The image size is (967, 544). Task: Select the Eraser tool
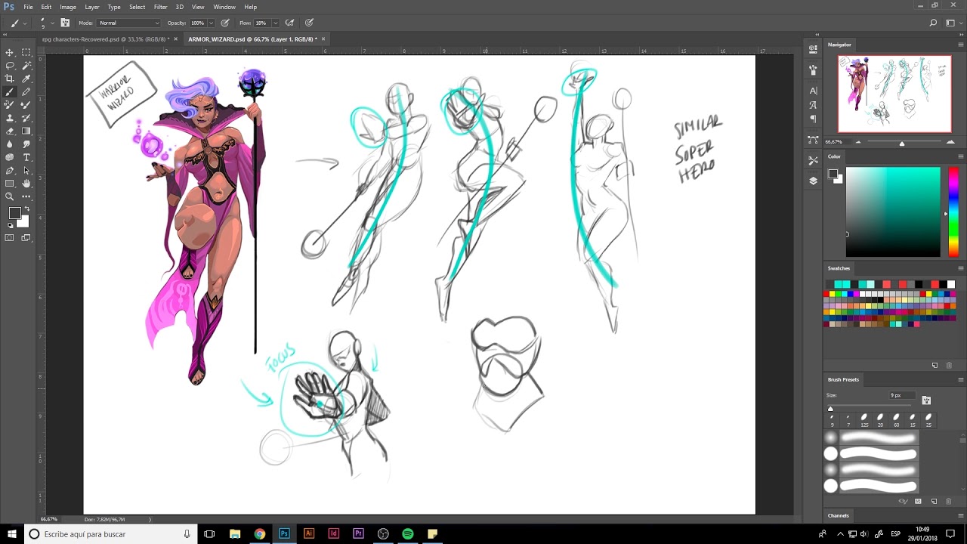[x=10, y=131]
